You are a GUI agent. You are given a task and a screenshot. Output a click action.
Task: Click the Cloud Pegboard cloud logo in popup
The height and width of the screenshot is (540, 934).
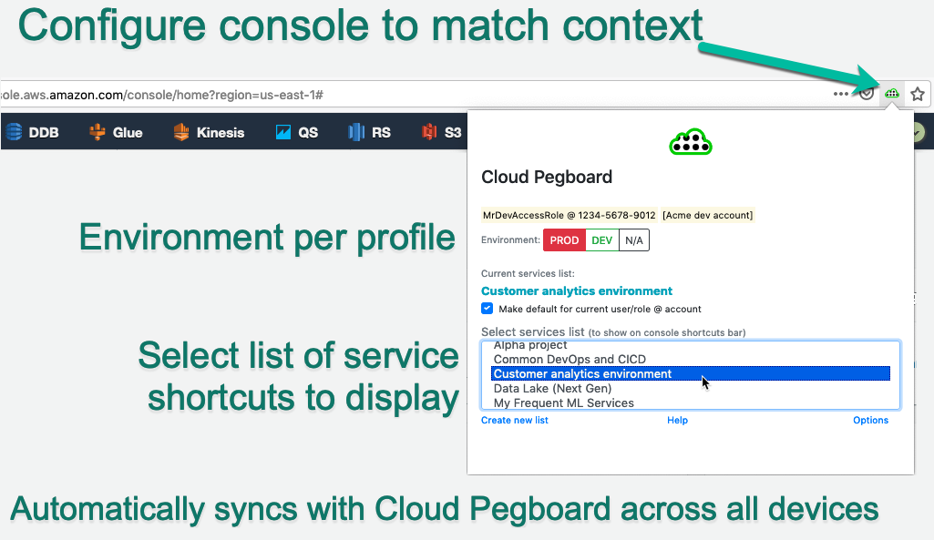[691, 142]
